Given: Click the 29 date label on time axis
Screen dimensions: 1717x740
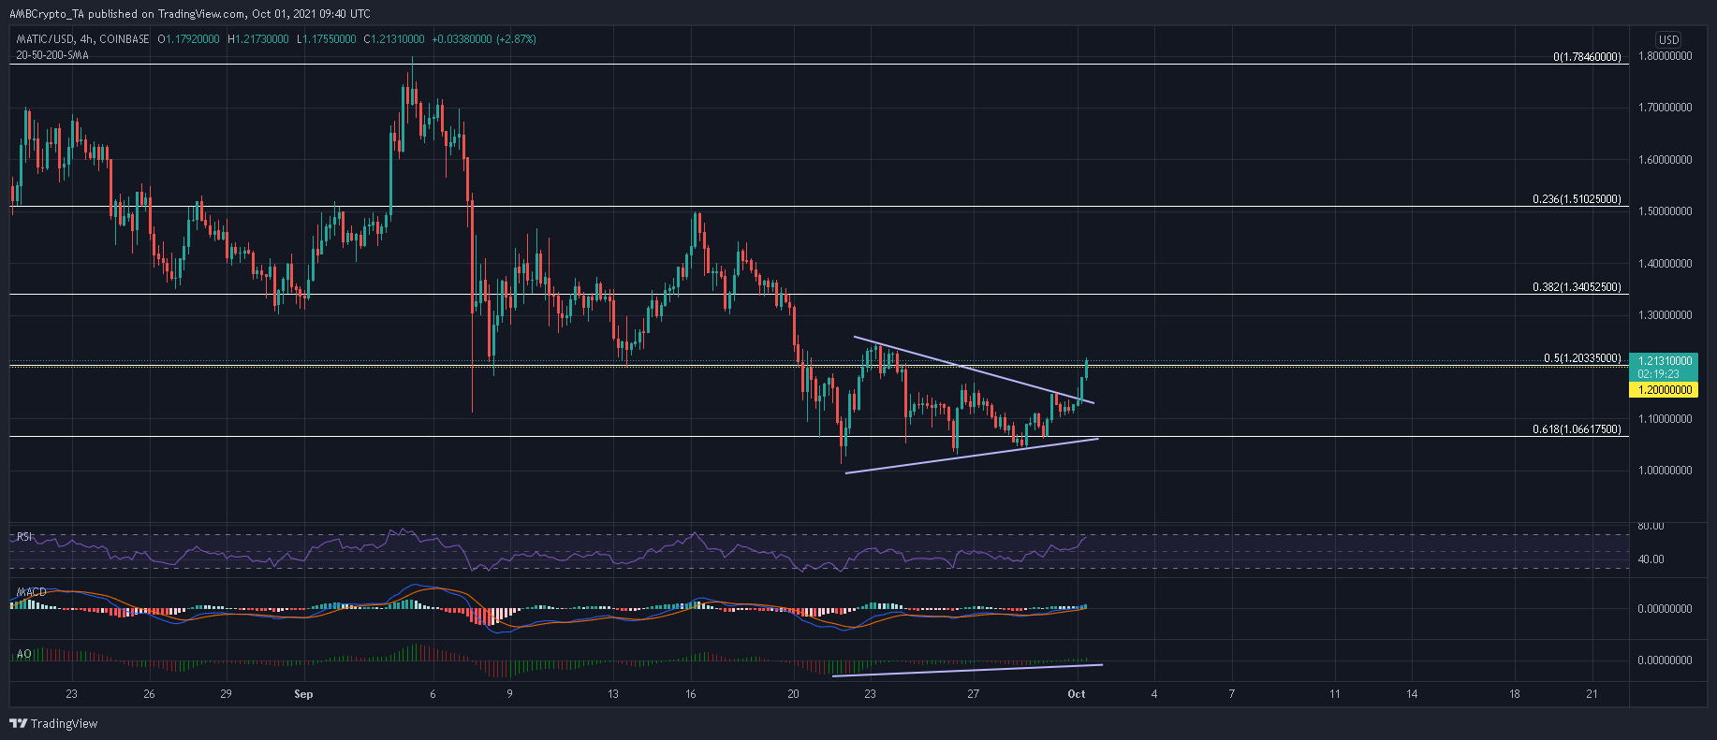Looking at the screenshot, I should pos(226,694).
